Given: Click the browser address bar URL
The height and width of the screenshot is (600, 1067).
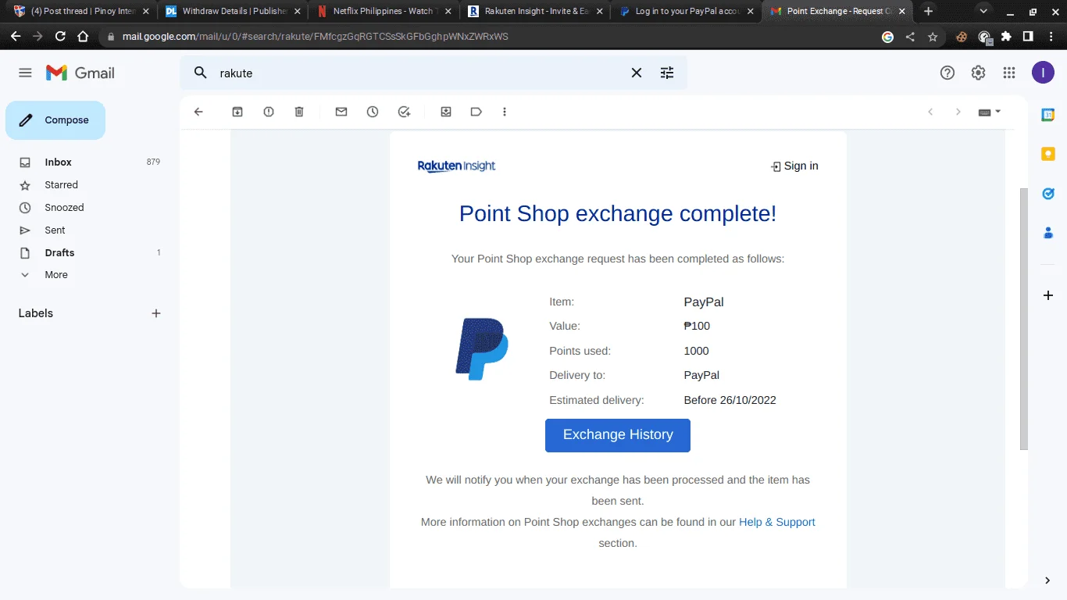Looking at the screenshot, I should [316, 37].
